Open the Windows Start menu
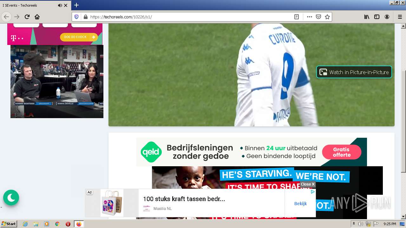Screen dimensions: 406x228 (x=9, y=224)
